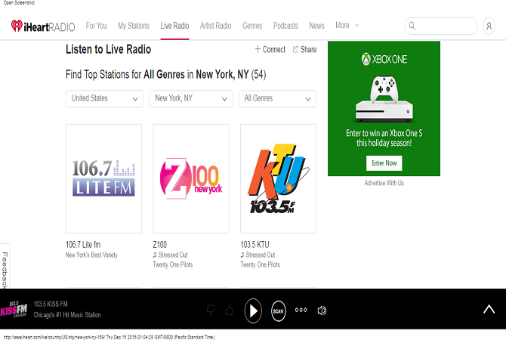
Task: Click the Open Screenshot link
Action: tap(19, 2)
